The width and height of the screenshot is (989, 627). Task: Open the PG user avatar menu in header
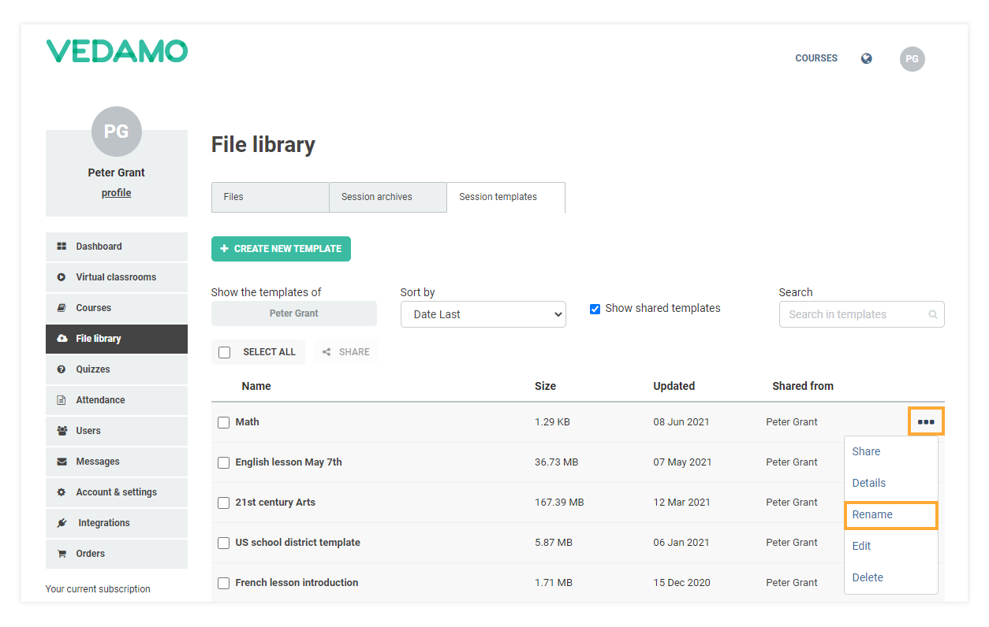click(x=912, y=59)
